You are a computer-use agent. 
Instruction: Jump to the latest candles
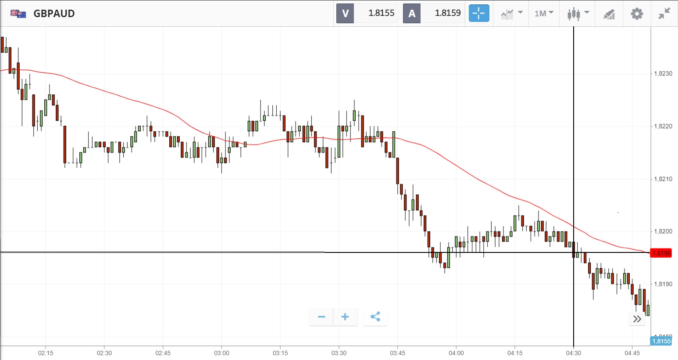tap(637, 319)
